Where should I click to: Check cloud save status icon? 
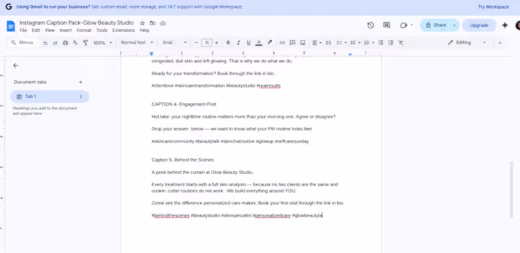pos(163,23)
